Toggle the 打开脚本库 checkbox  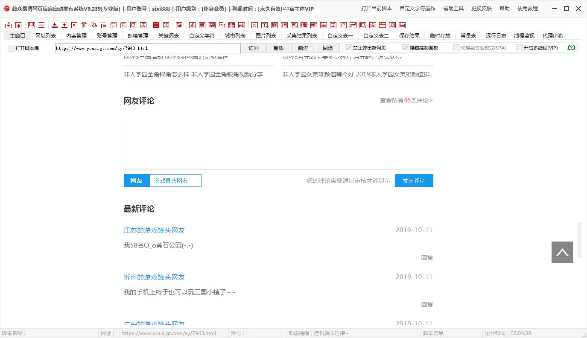[11, 48]
